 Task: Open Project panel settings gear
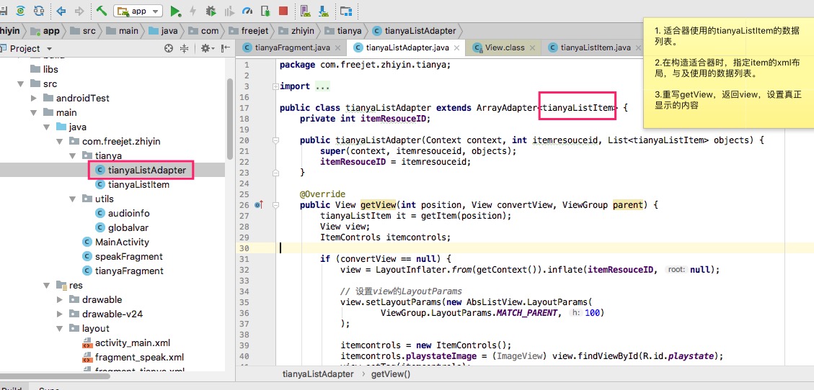coord(207,48)
